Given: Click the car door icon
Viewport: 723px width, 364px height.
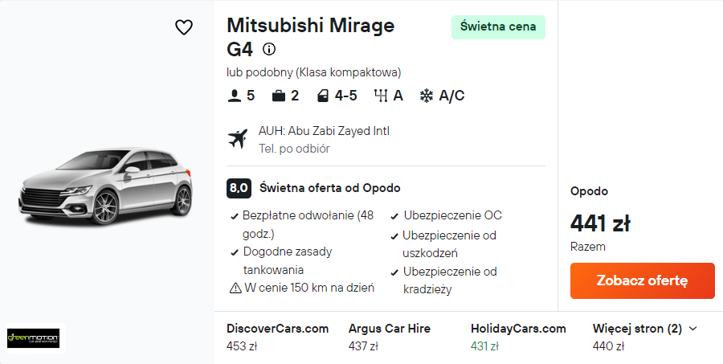Looking at the screenshot, I should pyautogui.click(x=322, y=96).
